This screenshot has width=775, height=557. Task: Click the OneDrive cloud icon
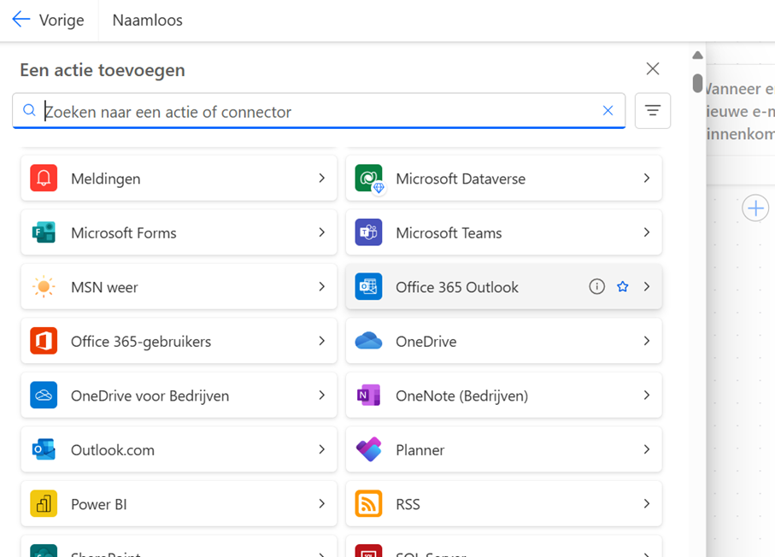coord(369,341)
